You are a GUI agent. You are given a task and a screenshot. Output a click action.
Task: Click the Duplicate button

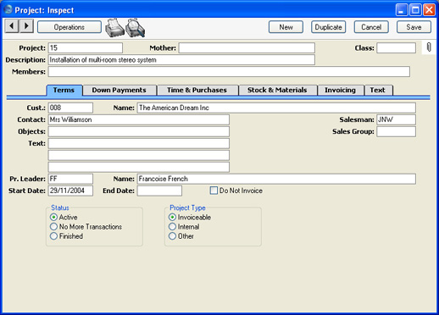[328, 27]
